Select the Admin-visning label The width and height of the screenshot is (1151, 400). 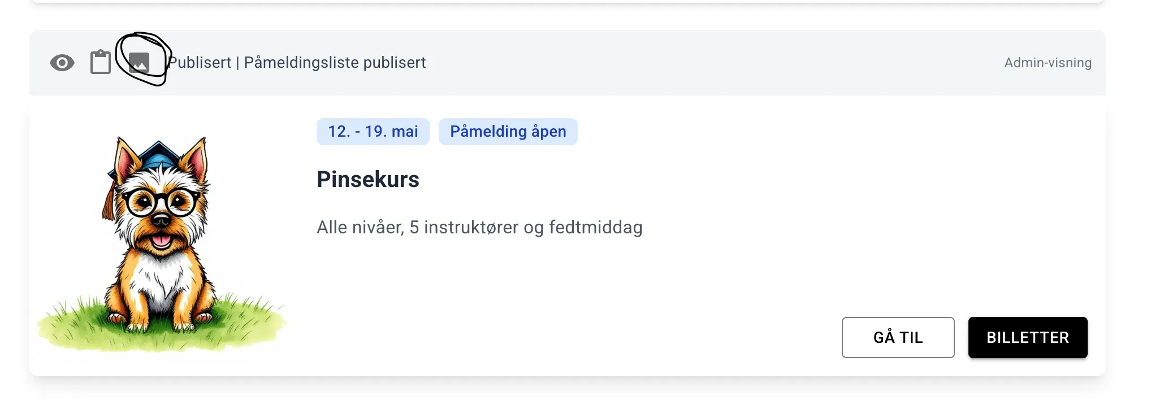pos(1047,63)
